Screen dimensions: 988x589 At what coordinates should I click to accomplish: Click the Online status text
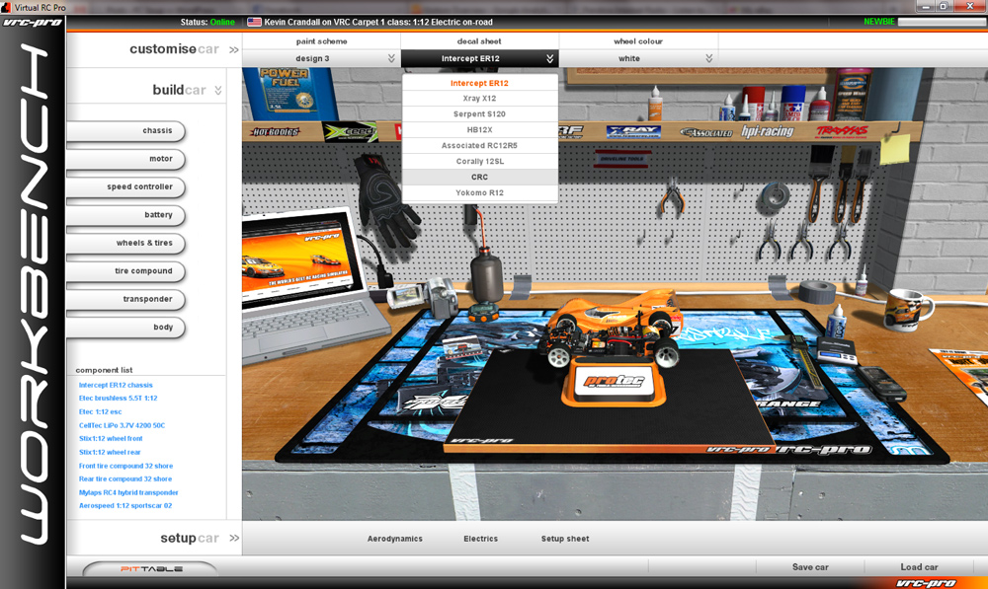point(222,22)
